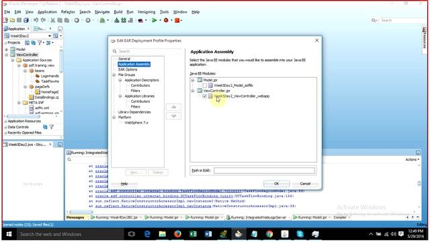430x242 pixels.
Task: Open the Edge browser taskbar icon
Action: [147, 234]
